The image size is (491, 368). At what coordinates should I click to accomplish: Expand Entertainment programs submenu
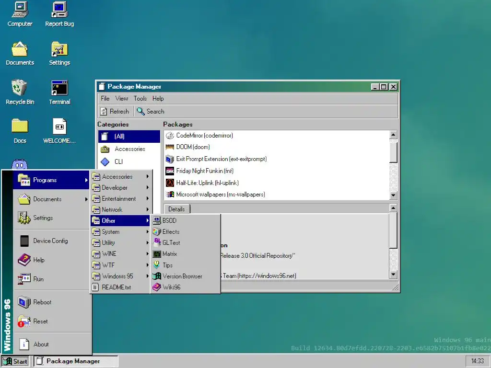tap(120, 199)
